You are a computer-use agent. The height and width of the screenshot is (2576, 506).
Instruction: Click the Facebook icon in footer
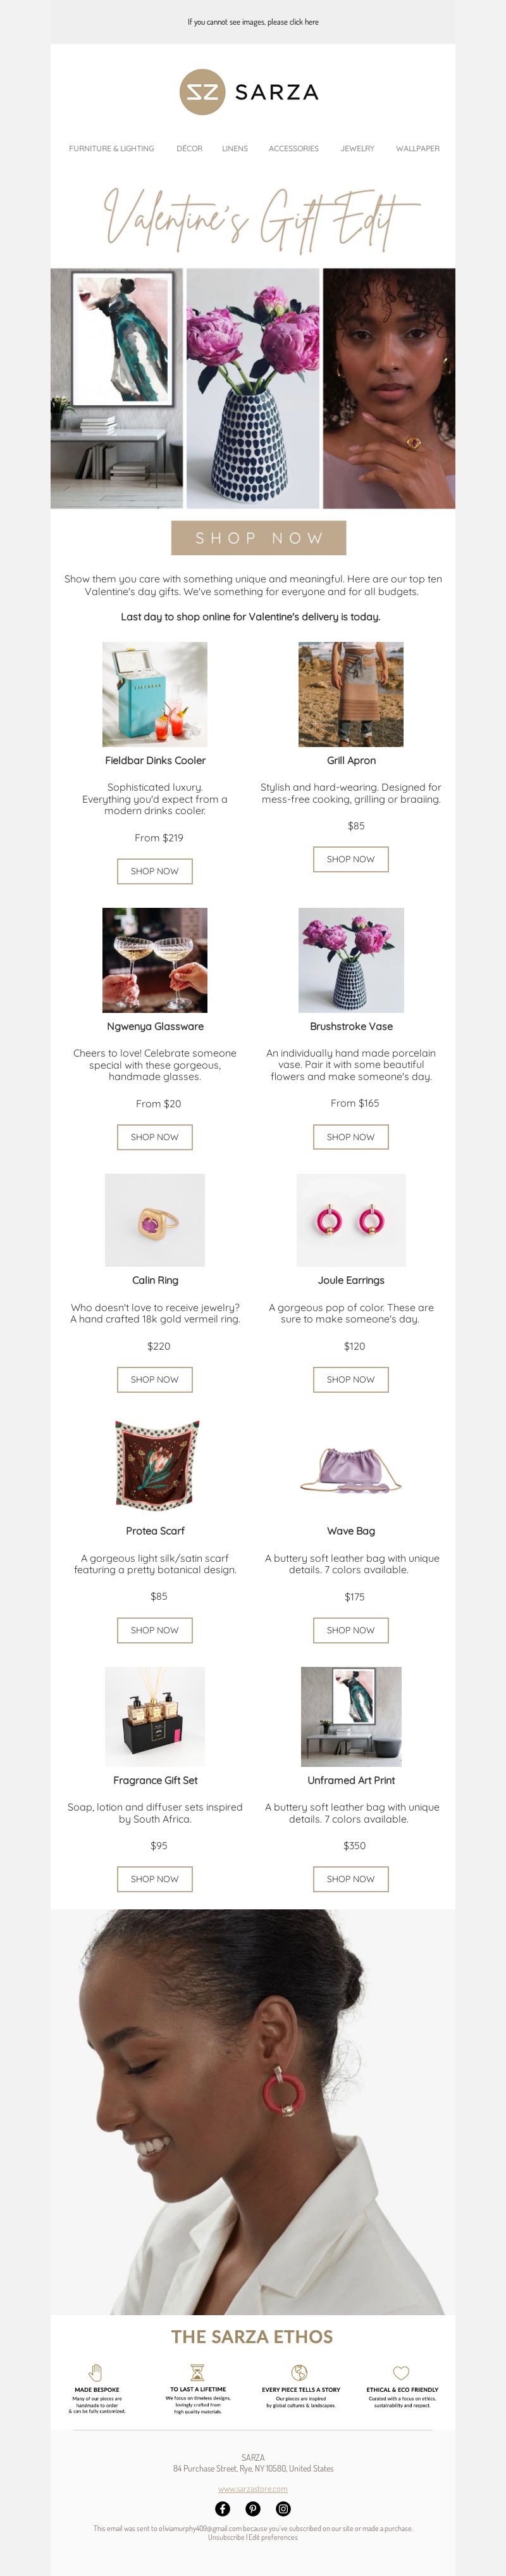click(223, 2508)
